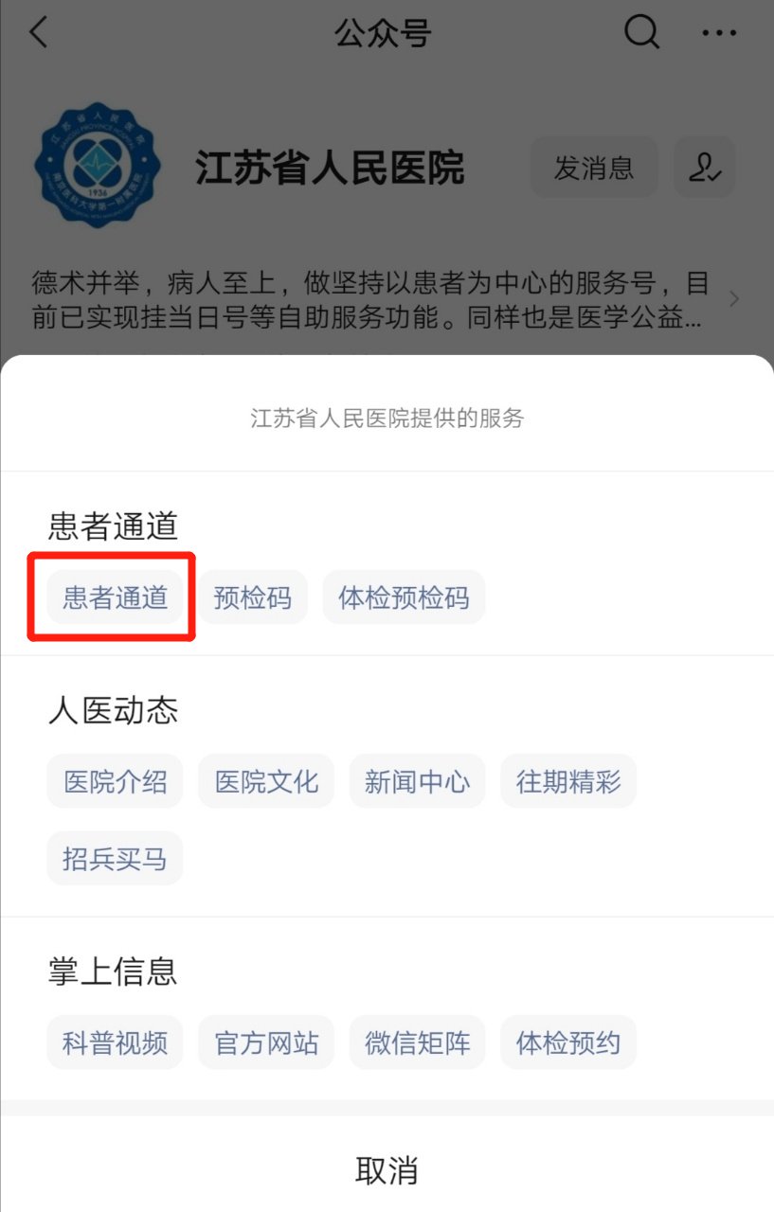Screen dimensions: 774x1212
Task: Tap the followed-account person icon
Action: 704,168
